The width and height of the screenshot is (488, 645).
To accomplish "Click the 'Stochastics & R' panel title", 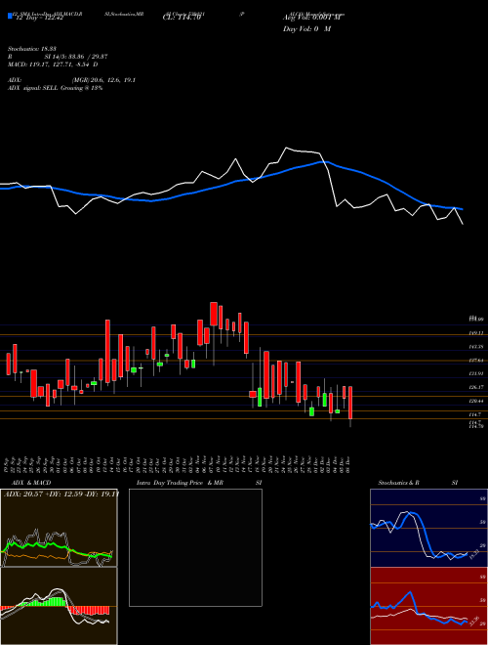I will point(398,483).
